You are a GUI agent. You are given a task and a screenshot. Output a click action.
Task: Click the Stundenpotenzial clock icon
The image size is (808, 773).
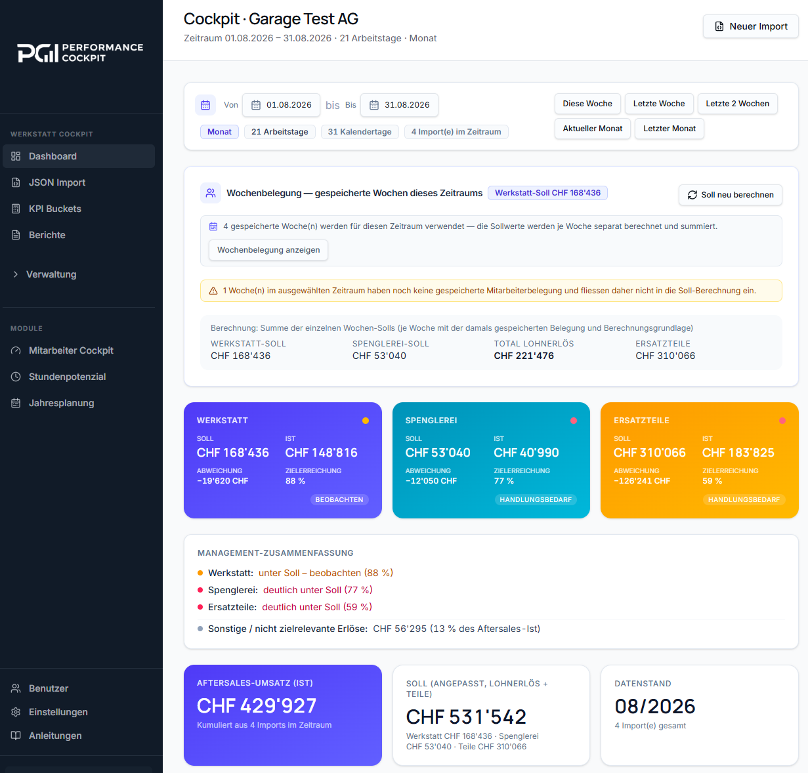[16, 377]
